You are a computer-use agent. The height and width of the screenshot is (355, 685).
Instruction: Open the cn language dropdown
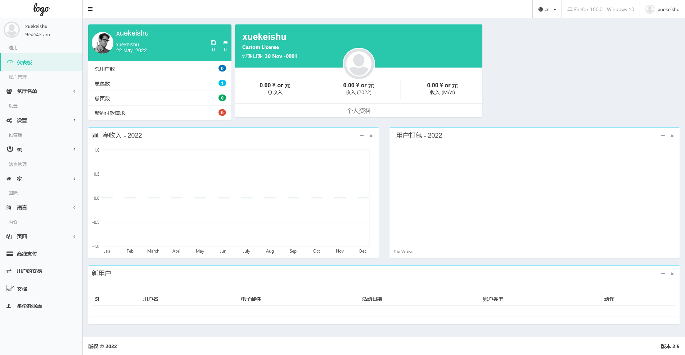click(547, 10)
